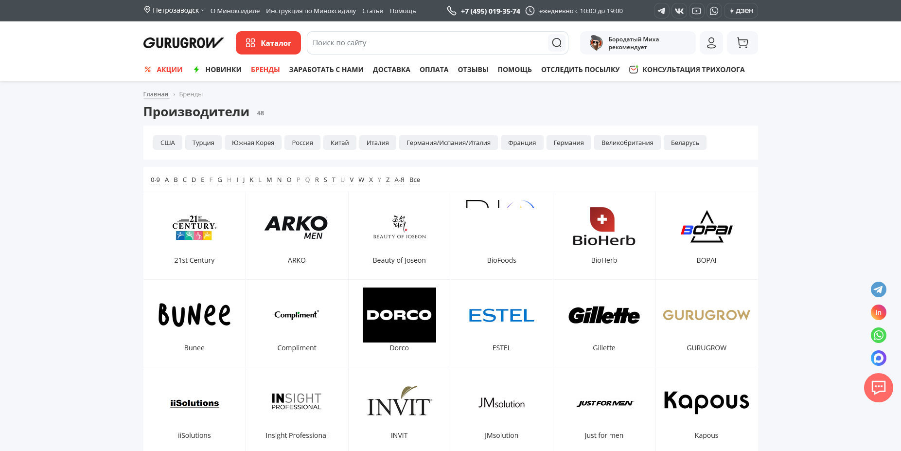This screenshot has width=901, height=451.
Task: Filter brands by Турция
Action: pyautogui.click(x=203, y=143)
